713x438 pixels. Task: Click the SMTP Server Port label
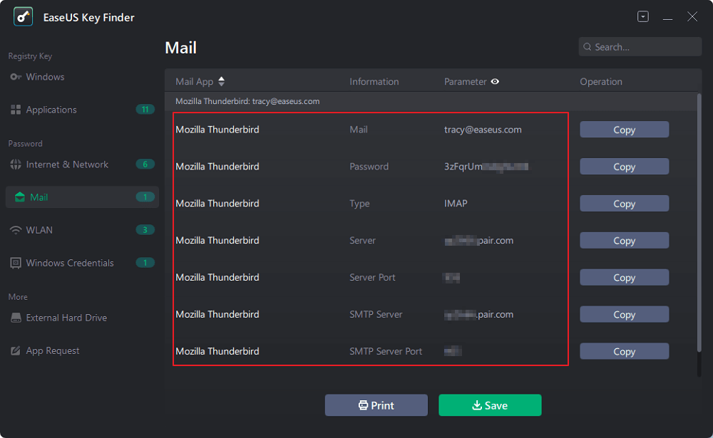[x=386, y=351]
